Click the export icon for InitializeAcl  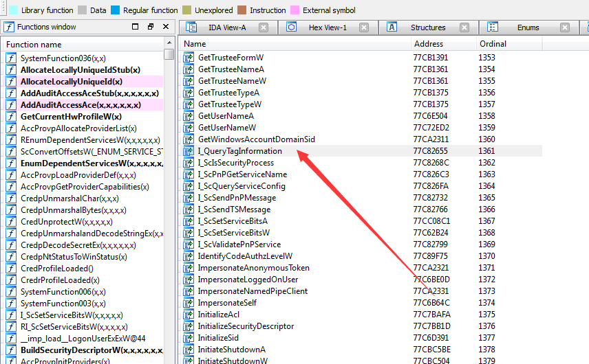click(189, 315)
